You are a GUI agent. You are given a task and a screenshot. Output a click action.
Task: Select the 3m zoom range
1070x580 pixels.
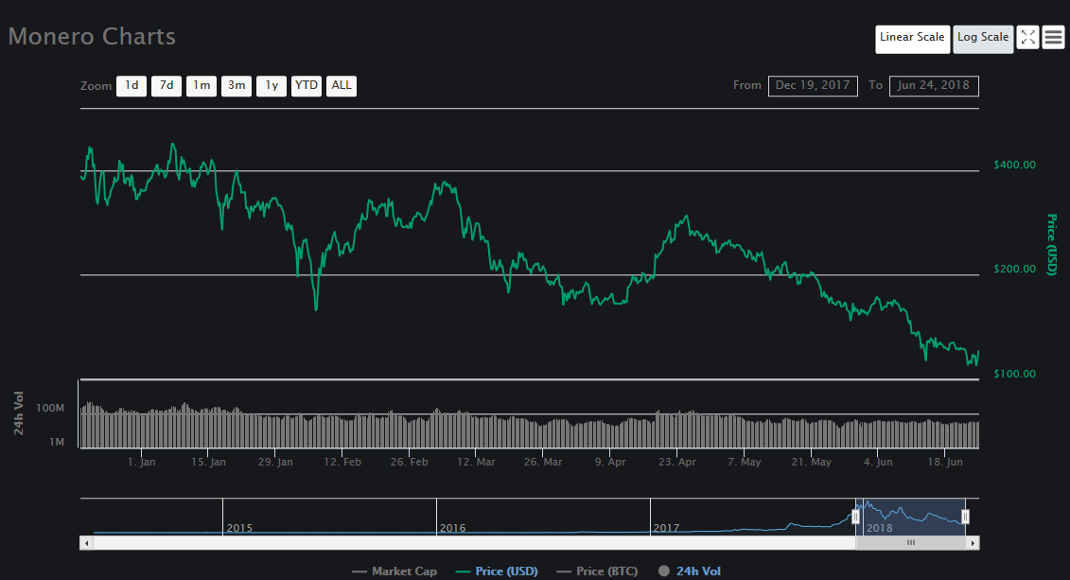pos(237,86)
